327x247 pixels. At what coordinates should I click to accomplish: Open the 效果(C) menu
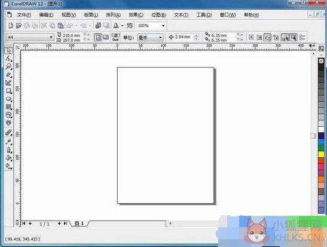pyautogui.click(x=136, y=15)
